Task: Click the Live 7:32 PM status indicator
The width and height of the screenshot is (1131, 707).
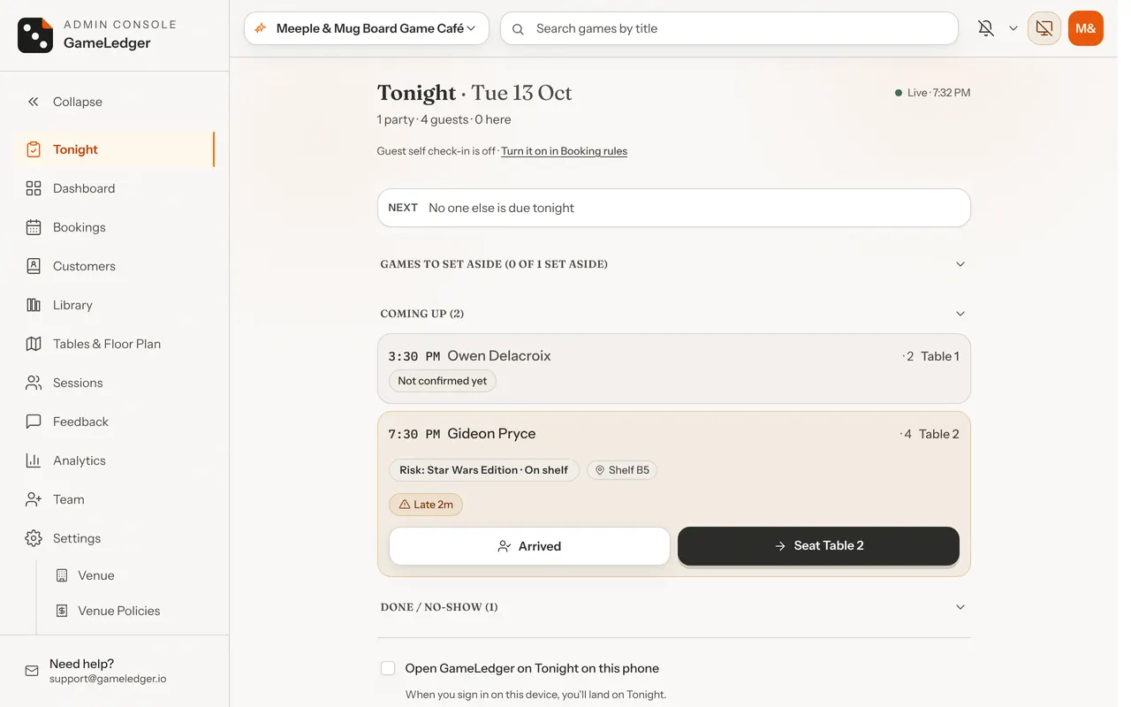Action: [932, 93]
